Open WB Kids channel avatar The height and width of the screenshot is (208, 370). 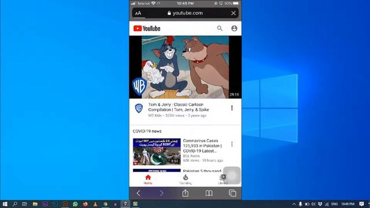click(139, 108)
